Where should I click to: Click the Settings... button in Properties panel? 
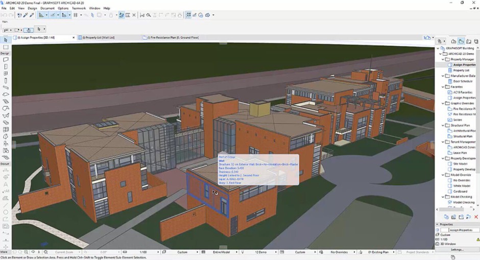coord(457,249)
